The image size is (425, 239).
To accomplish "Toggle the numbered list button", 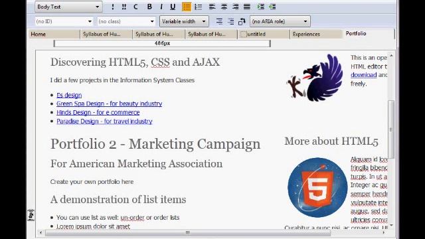I will pos(199,7).
